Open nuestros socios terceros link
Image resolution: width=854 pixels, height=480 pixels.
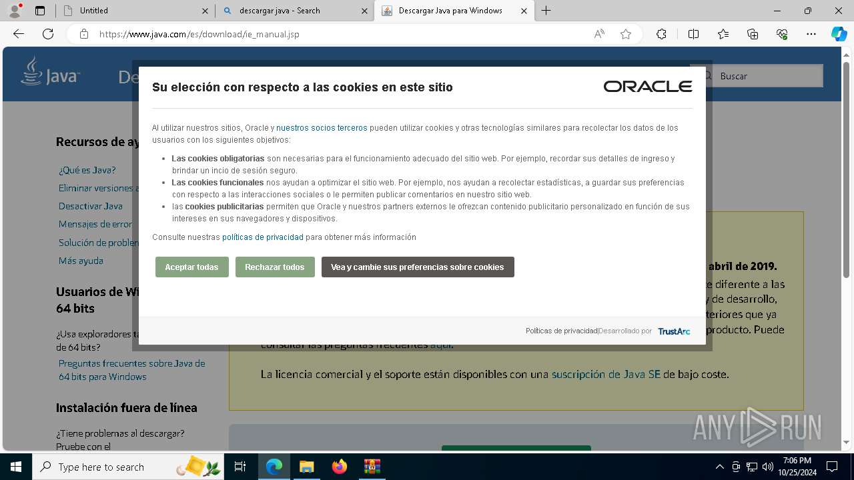pyautogui.click(x=322, y=127)
